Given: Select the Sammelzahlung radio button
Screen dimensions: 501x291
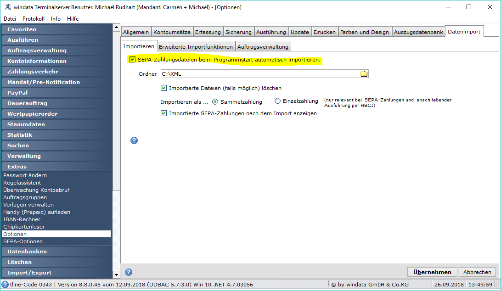Looking at the screenshot, I should coord(215,101).
